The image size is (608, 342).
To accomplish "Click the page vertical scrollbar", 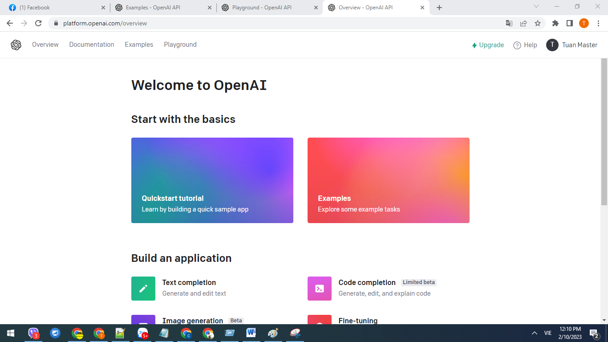I will (604, 131).
